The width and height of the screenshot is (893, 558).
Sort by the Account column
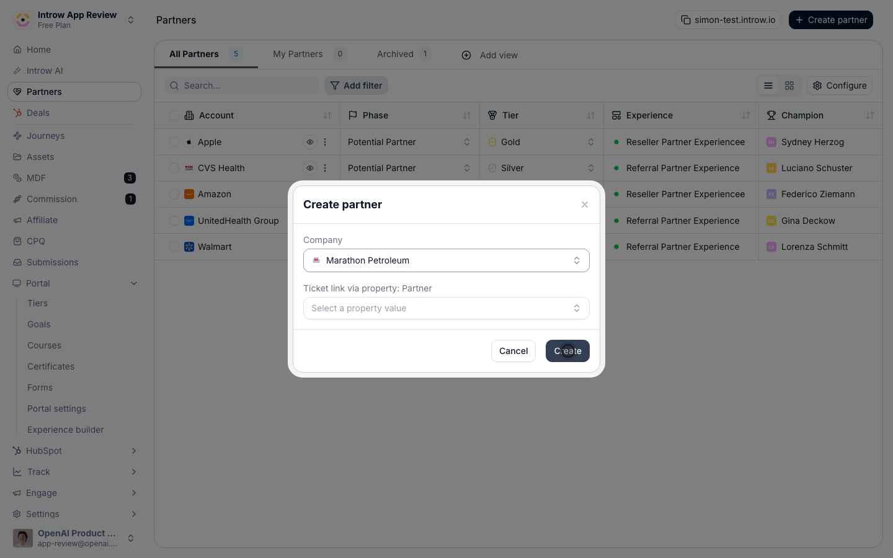tap(327, 115)
